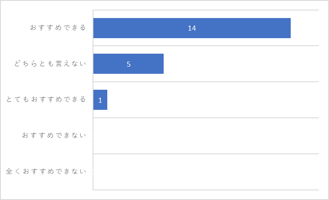Viewport: 329px width, 200px height.
Task: Click the gridline above the 全くおすすめできない row
Action: [206, 154]
